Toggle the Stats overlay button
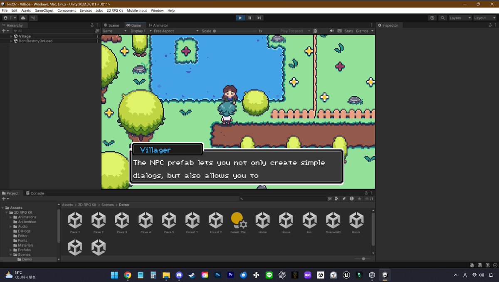The width and height of the screenshot is (499, 282). pos(349,31)
